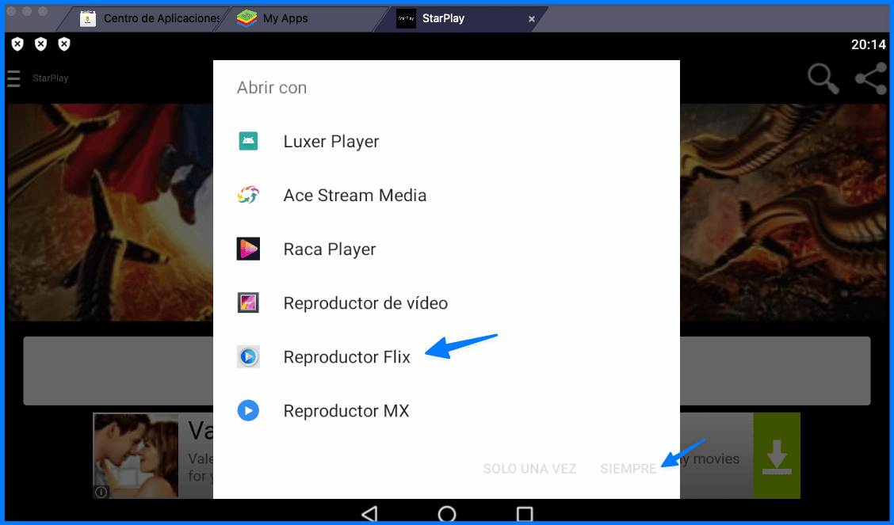Choose SOLO UNA VEZ for one-time use
The height and width of the screenshot is (525, 894).
(529, 468)
